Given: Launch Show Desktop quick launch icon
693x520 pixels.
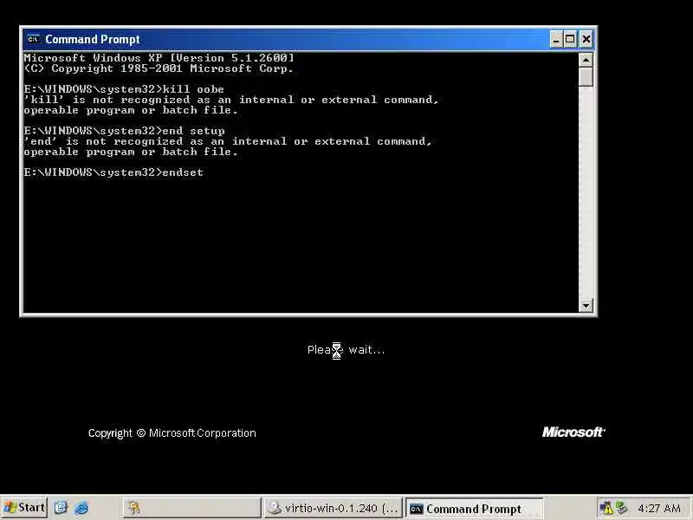Looking at the screenshot, I should pos(61,508).
